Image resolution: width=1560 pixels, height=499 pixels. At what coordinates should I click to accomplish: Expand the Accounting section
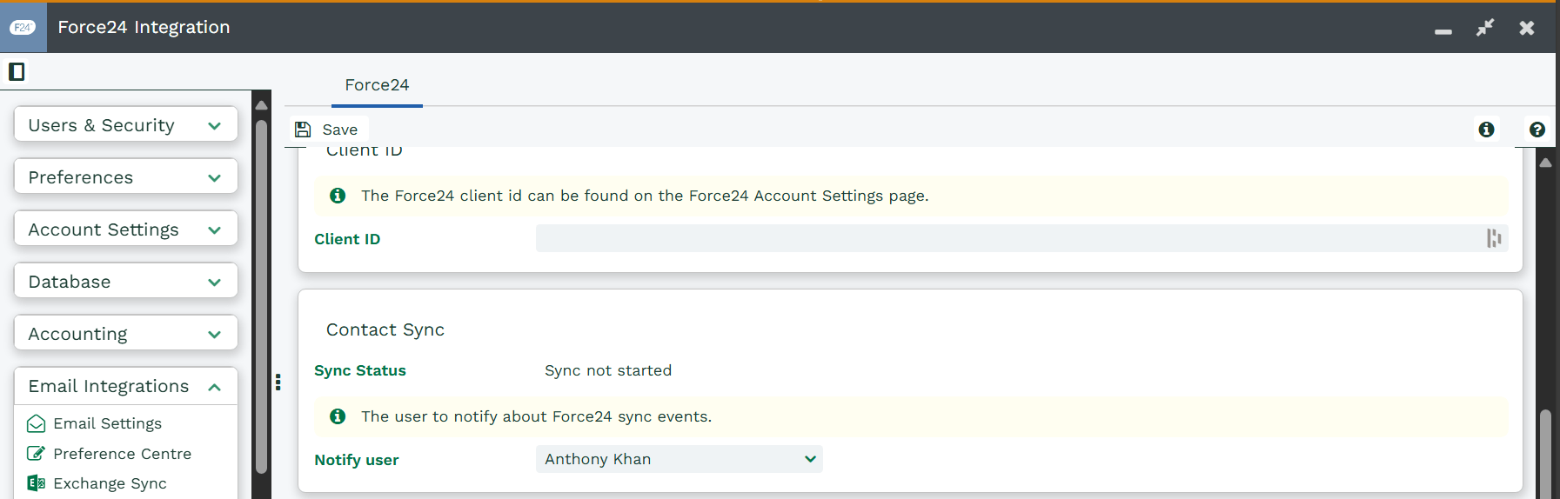[x=126, y=334]
